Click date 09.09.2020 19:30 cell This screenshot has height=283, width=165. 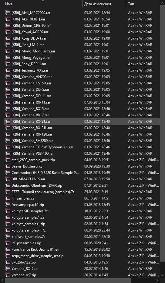coord(97,166)
